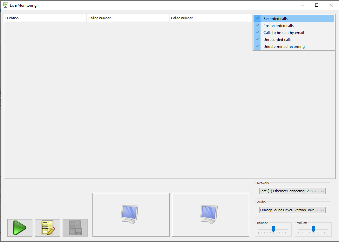The image size is (339, 242).
Task: Select Undetermined recording menu entry
Action: (x=284, y=47)
